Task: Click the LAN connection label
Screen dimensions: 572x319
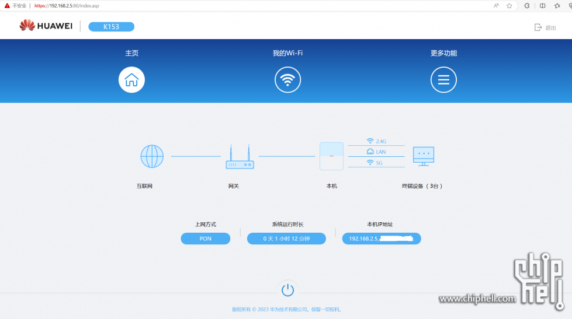Action: click(x=381, y=152)
